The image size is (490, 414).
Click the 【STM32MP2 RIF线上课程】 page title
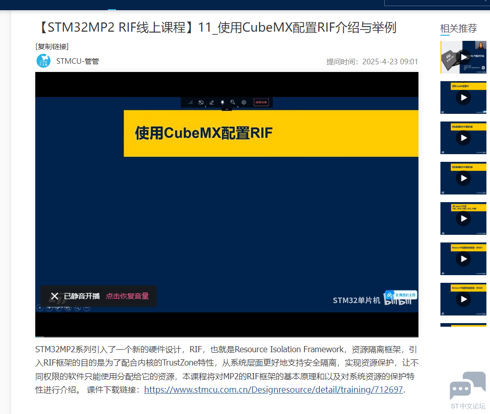point(216,28)
